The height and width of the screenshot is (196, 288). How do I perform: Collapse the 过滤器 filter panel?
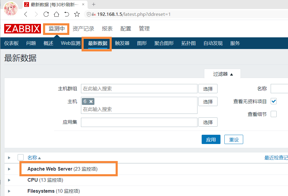point(223,74)
